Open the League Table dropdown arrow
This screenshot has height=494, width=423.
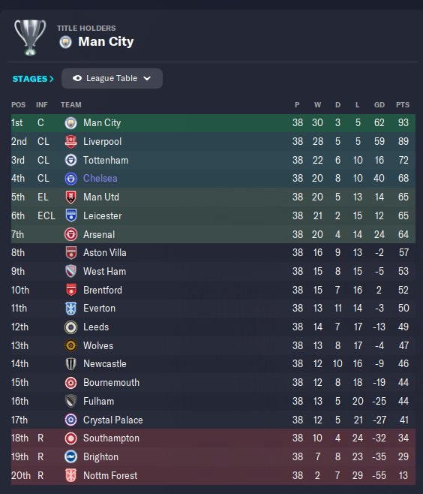click(x=147, y=78)
